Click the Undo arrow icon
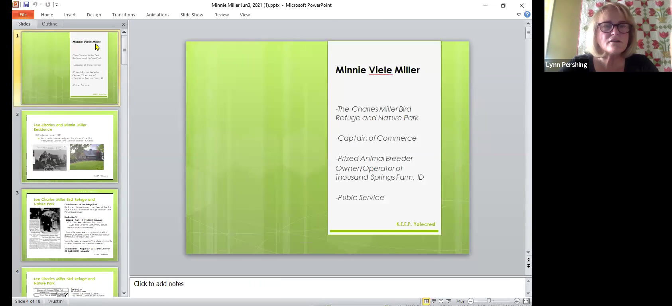 (35, 5)
